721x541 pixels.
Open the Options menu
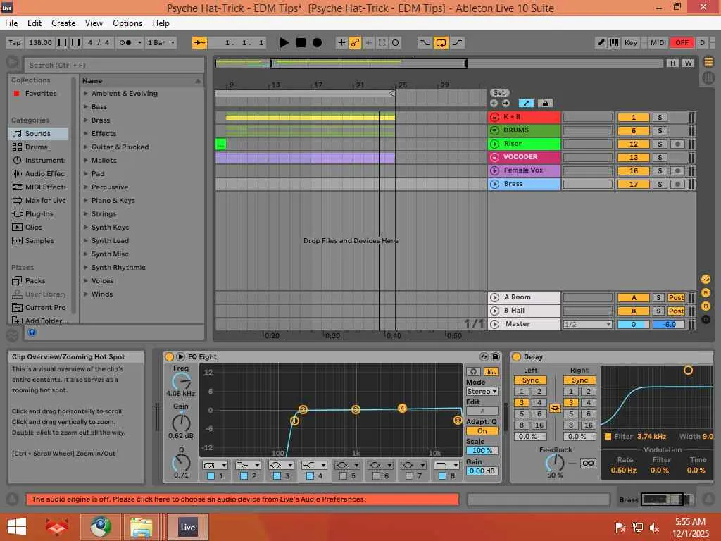127,23
